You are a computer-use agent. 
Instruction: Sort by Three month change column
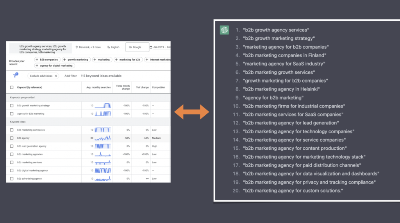pos(123,87)
